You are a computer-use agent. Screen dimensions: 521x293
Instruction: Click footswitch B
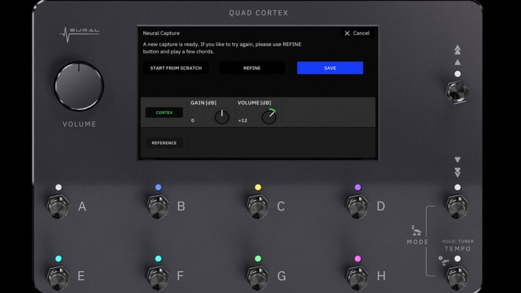[158, 207]
